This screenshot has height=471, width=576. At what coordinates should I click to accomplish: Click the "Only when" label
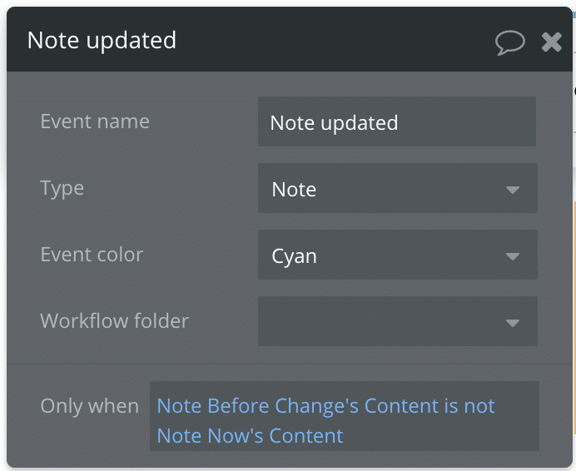tap(90, 406)
